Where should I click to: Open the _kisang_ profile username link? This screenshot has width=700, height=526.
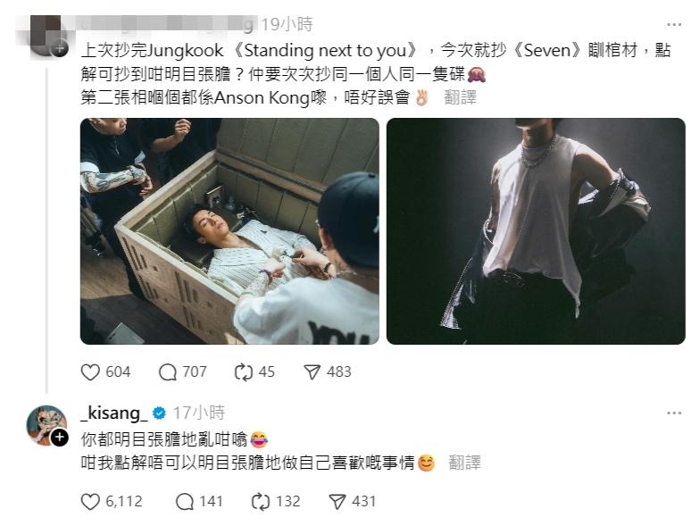[114, 413]
